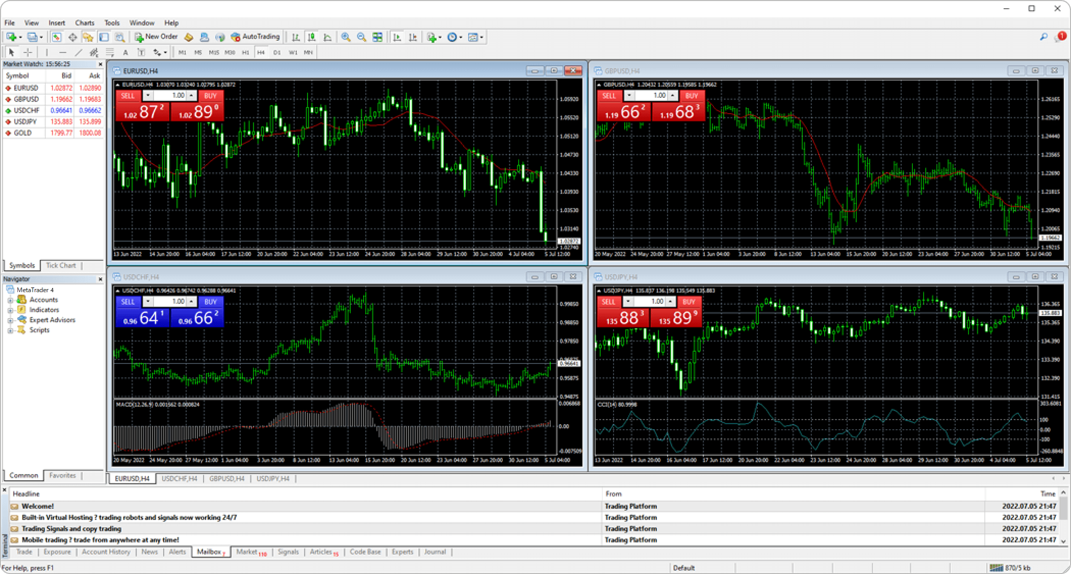This screenshot has width=1071, height=574.
Task: Expand the Profiles dropdown arrow
Action: 41,37
